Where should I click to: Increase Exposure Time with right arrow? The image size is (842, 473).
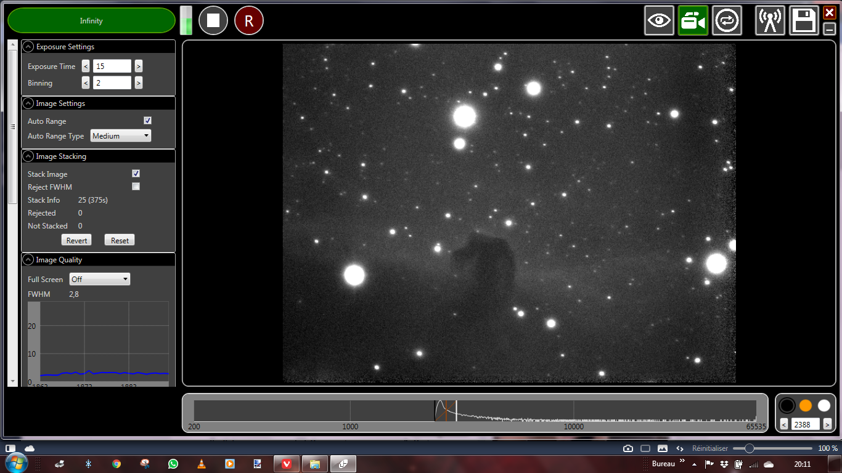click(x=139, y=66)
